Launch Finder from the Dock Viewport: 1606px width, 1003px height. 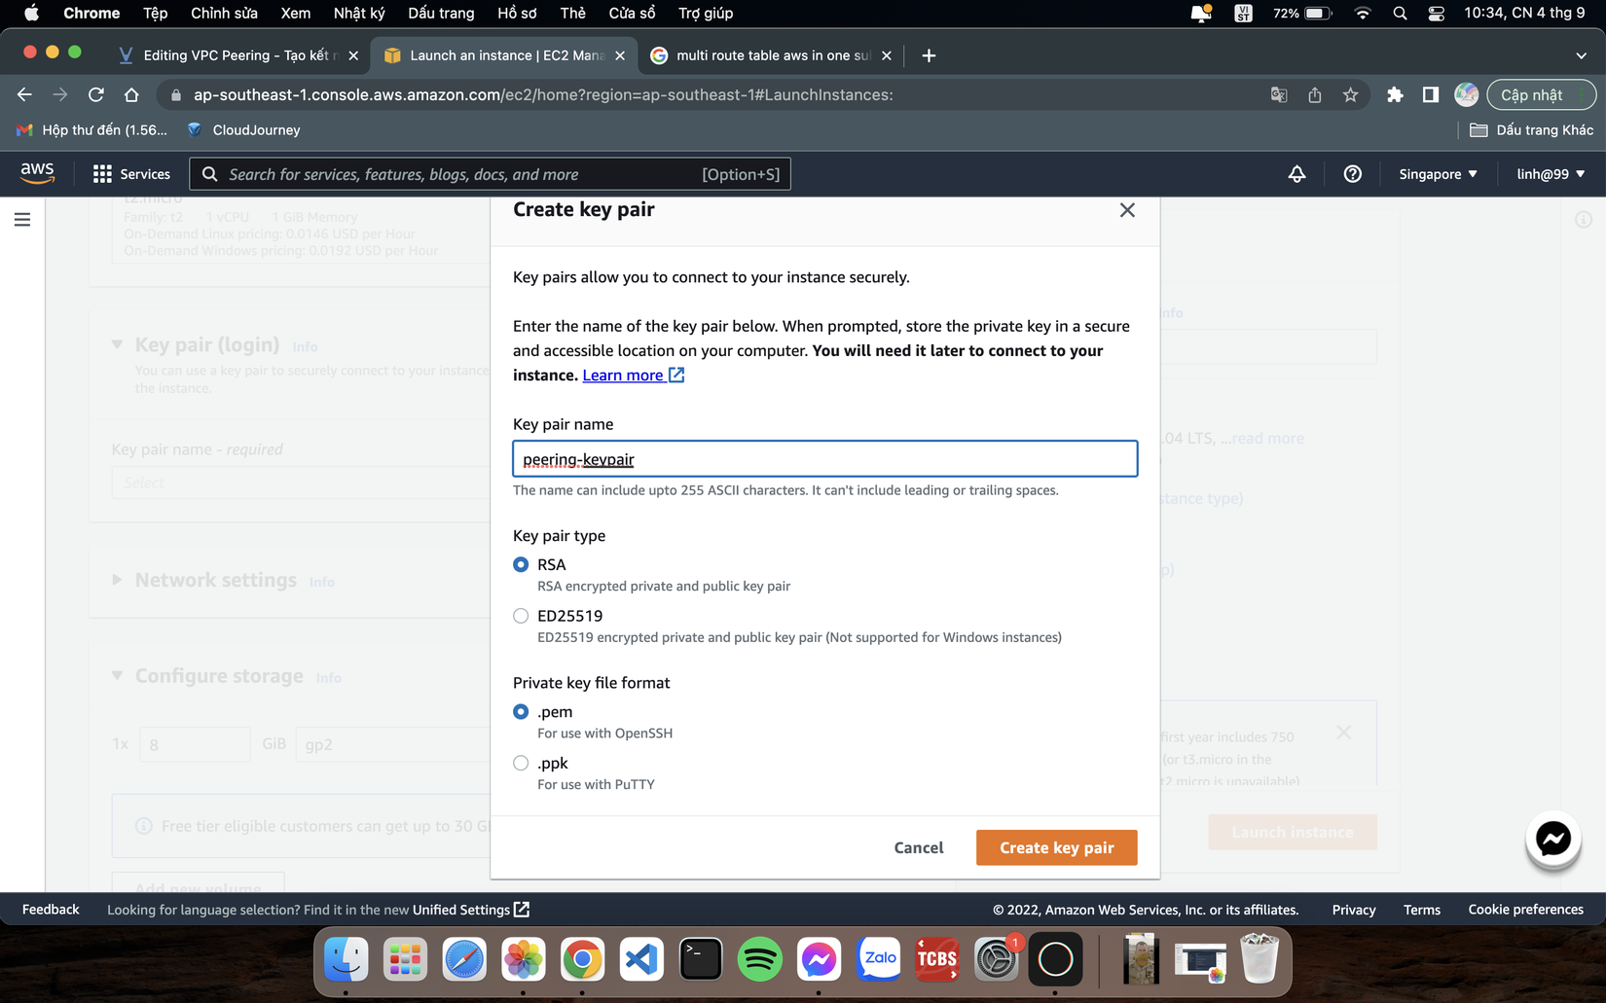point(346,960)
